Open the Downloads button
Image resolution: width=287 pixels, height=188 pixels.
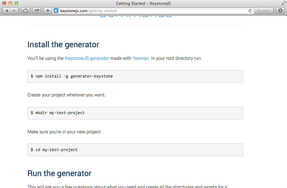[280, 11]
